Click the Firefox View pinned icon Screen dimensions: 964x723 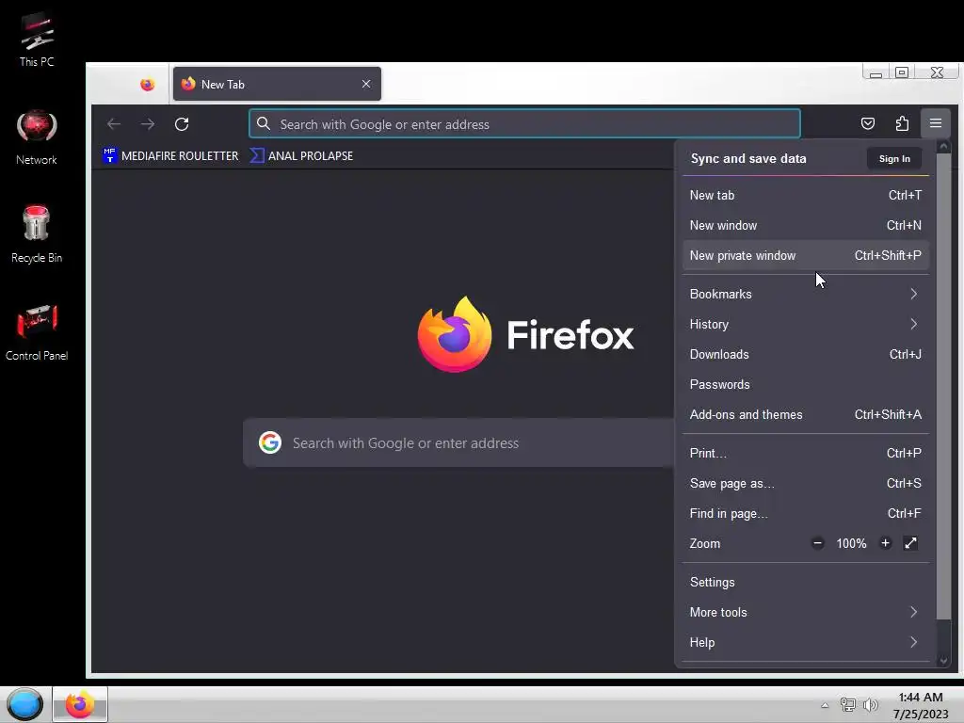tap(147, 84)
